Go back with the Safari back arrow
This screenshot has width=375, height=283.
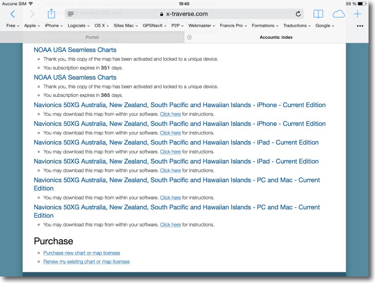(13, 14)
